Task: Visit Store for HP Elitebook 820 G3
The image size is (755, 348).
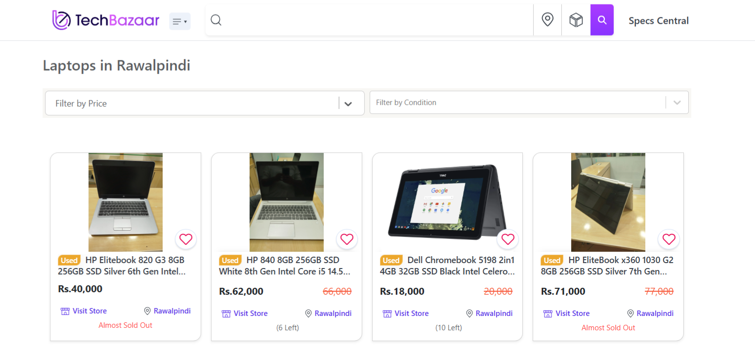Action: (84, 311)
